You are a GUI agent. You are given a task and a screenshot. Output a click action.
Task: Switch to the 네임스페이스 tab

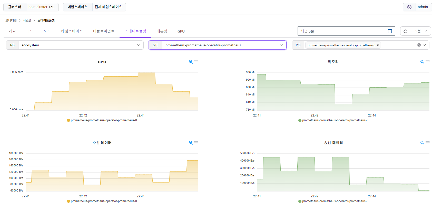click(x=72, y=31)
